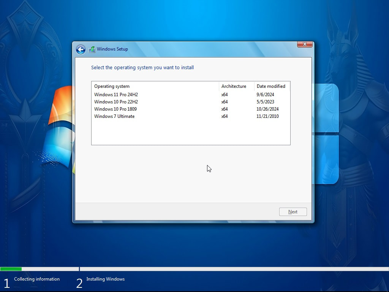Select Windows 10 Pro 22H2 row
389x292 pixels.
tap(191, 102)
